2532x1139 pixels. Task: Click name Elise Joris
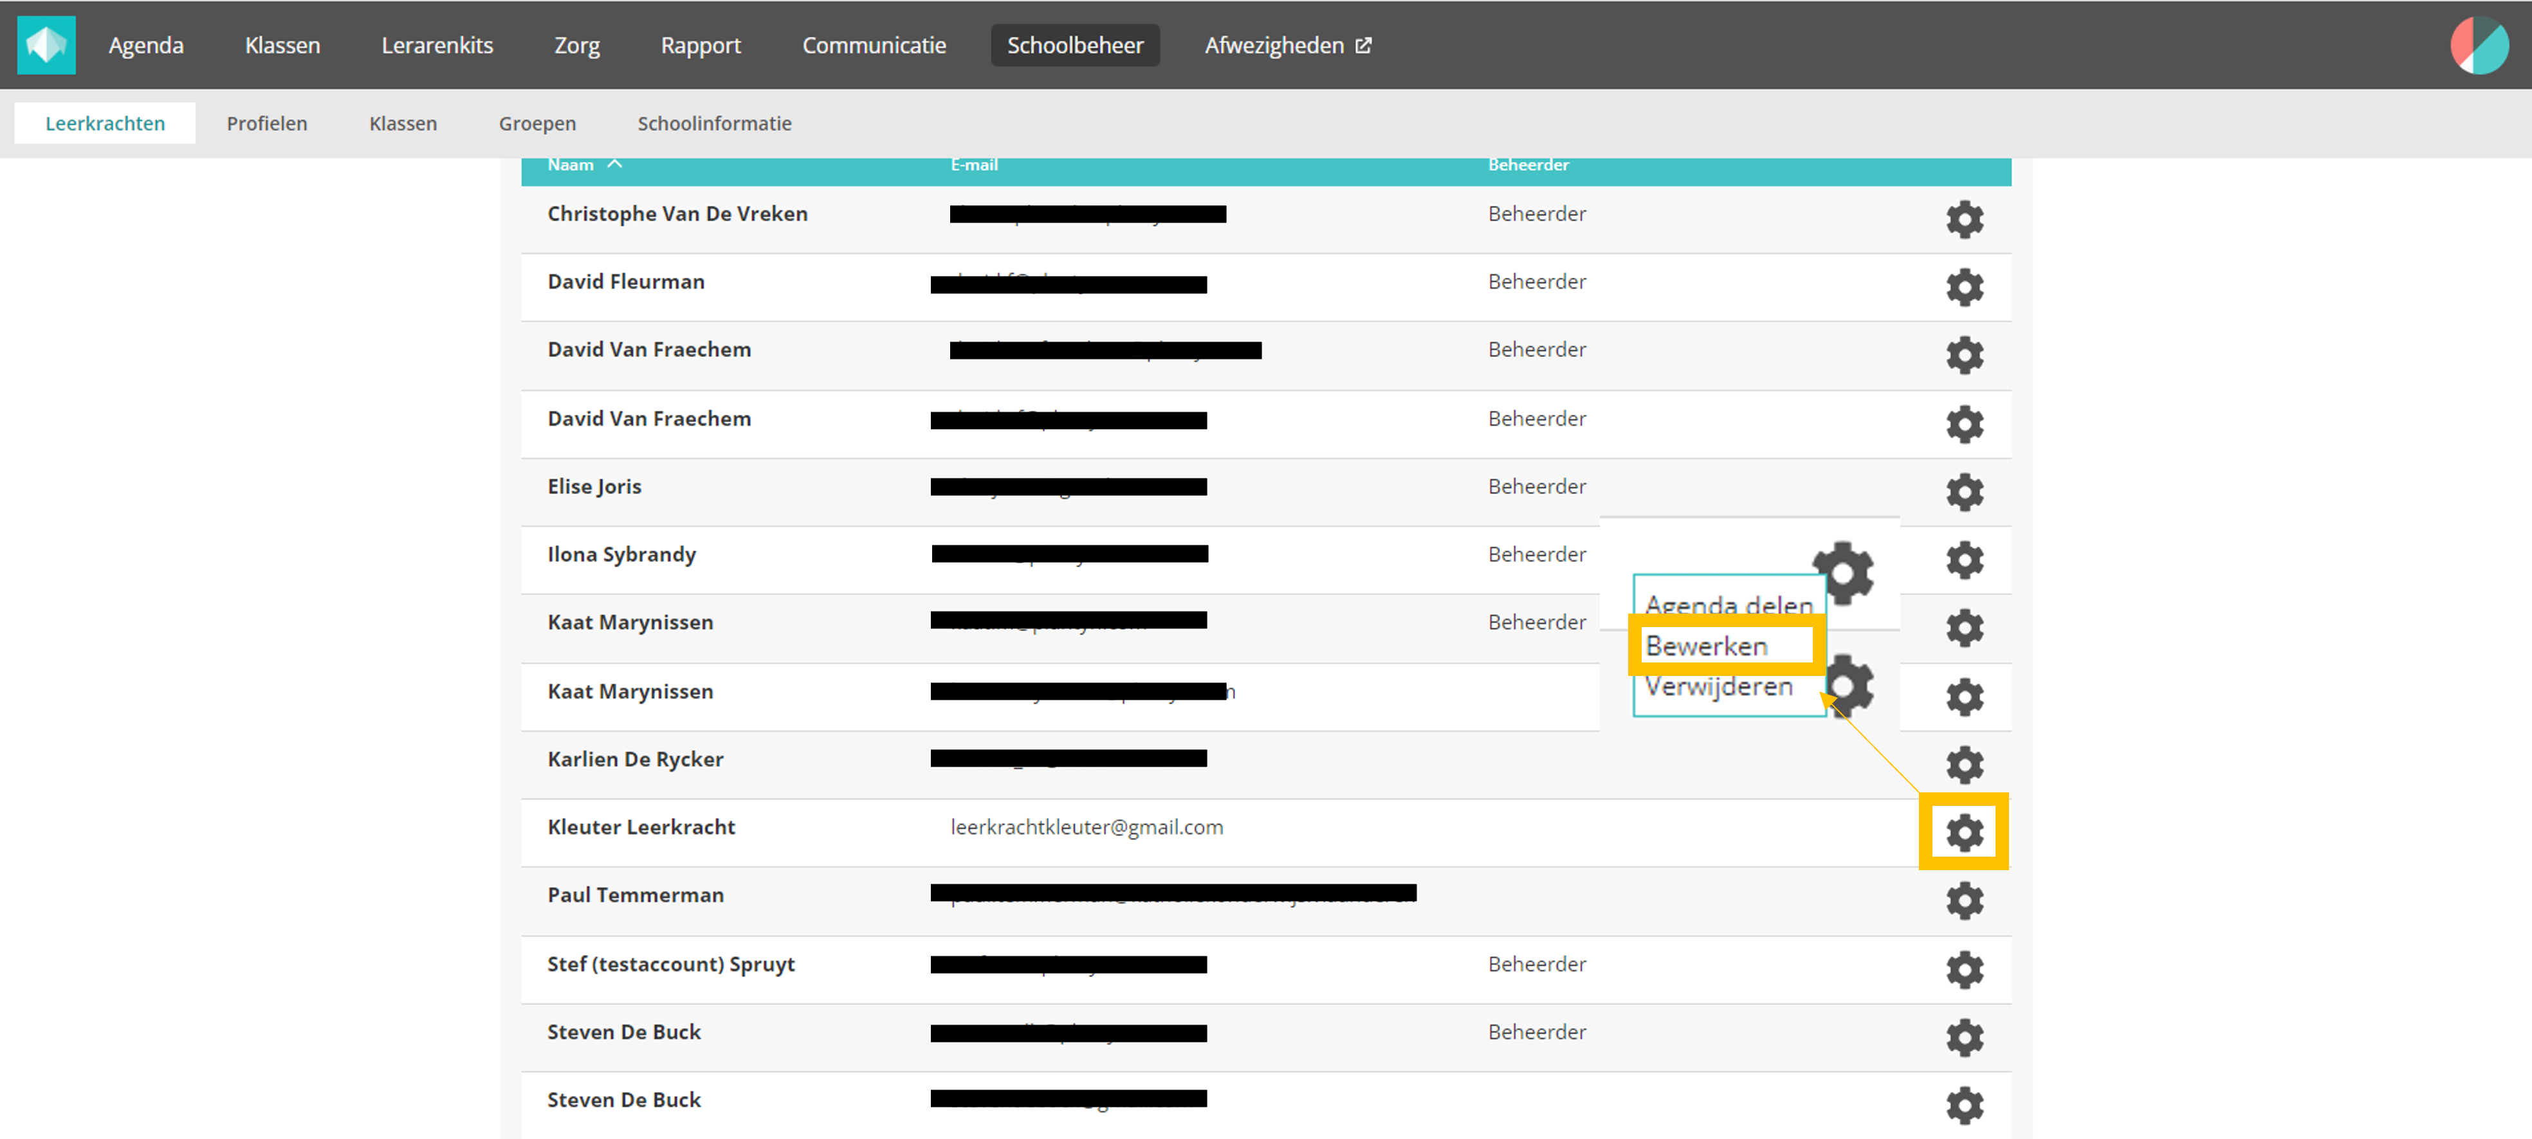[594, 486]
